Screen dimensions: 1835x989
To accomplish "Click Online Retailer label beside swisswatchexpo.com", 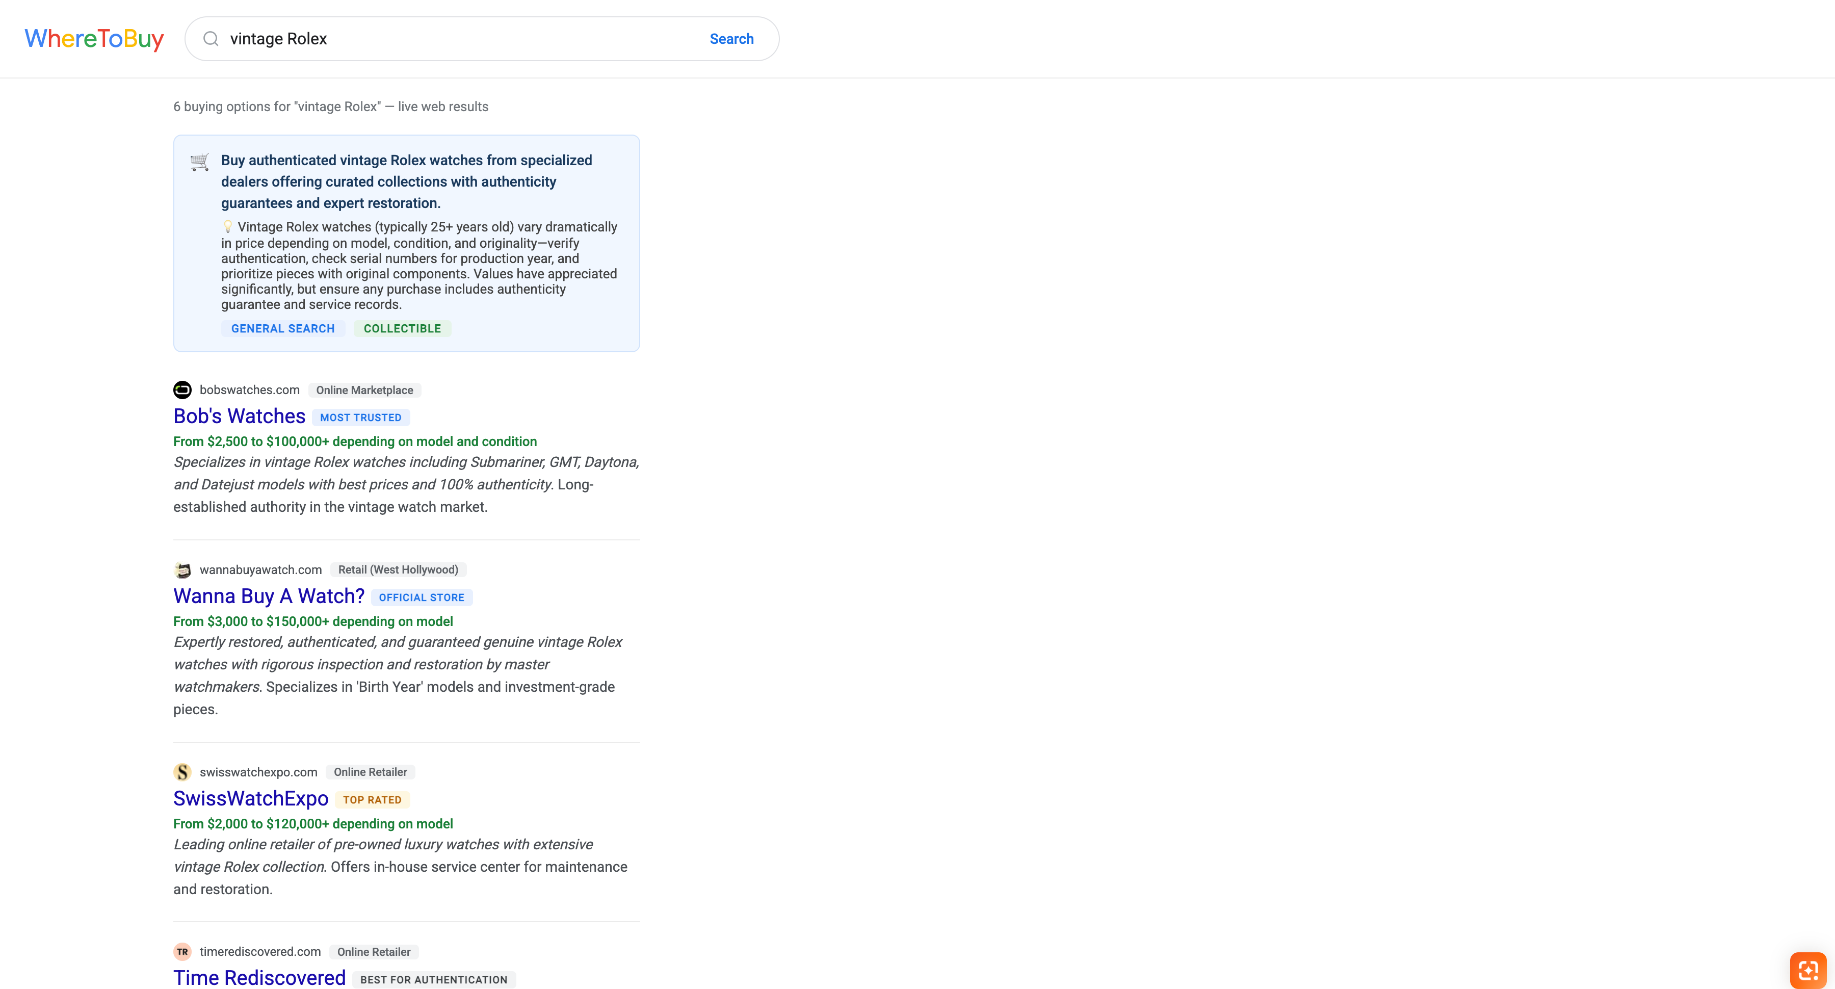I will coord(371,772).
